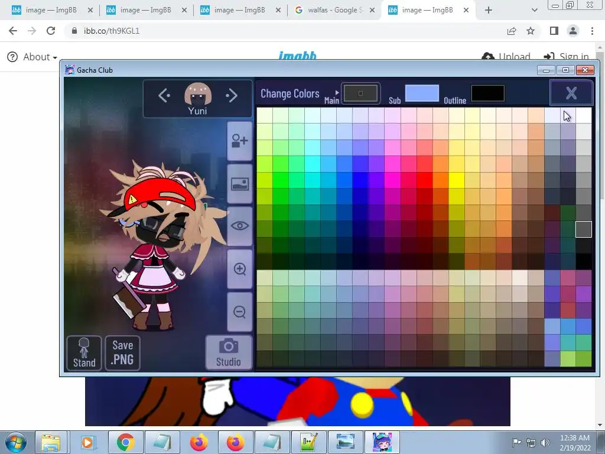605x454 pixels.
Task: Pick the magenta swatch in palette
Action: pos(392,180)
